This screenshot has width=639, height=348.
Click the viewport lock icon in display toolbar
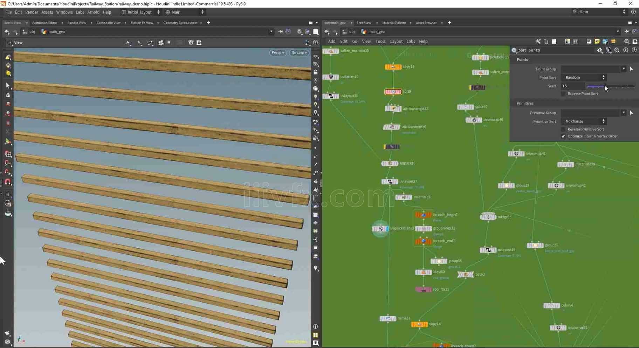(316, 72)
